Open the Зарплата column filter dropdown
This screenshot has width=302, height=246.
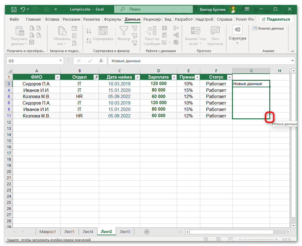[174, 77]
